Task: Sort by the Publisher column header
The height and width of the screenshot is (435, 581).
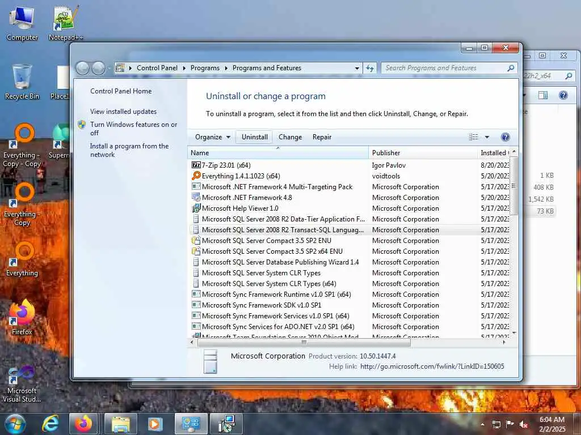Action: click(423, 153)
